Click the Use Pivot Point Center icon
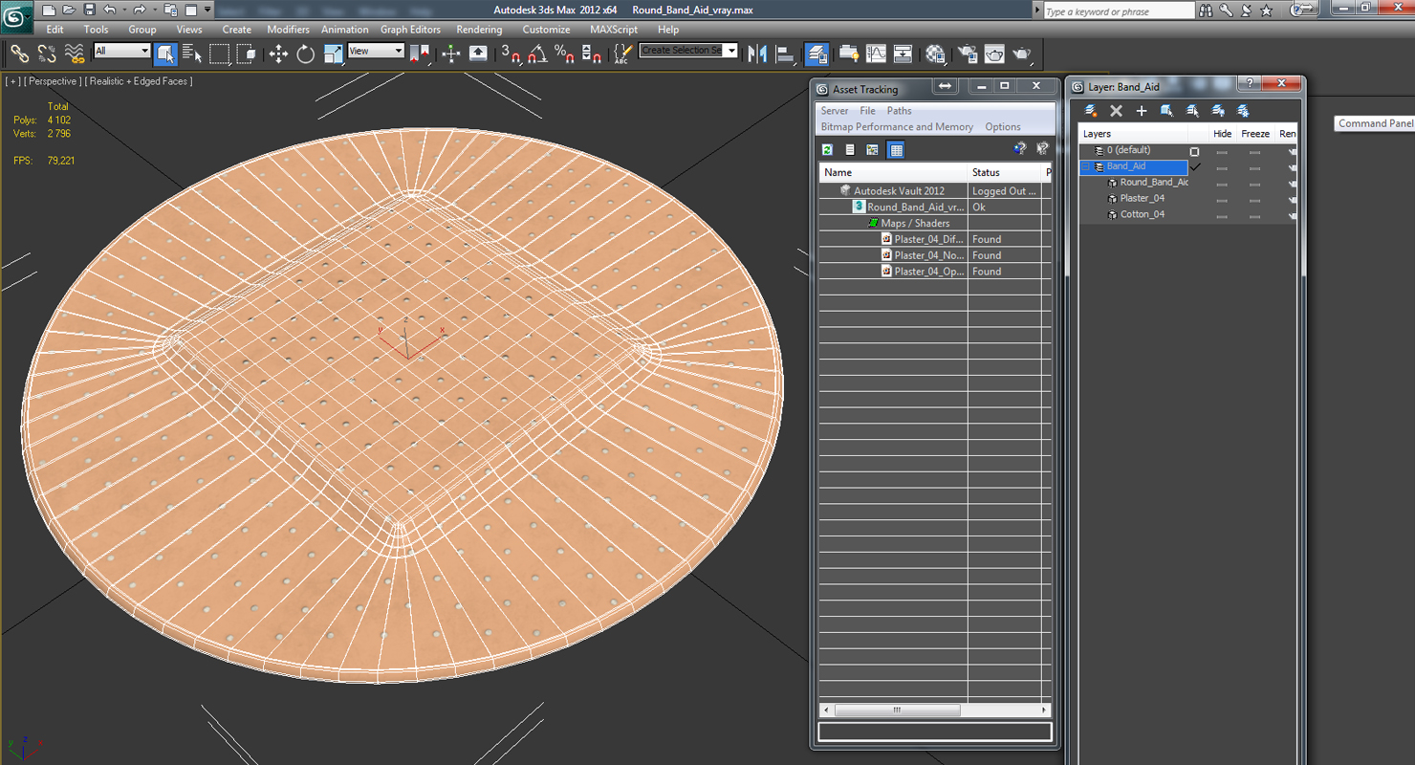 point(419,54)
